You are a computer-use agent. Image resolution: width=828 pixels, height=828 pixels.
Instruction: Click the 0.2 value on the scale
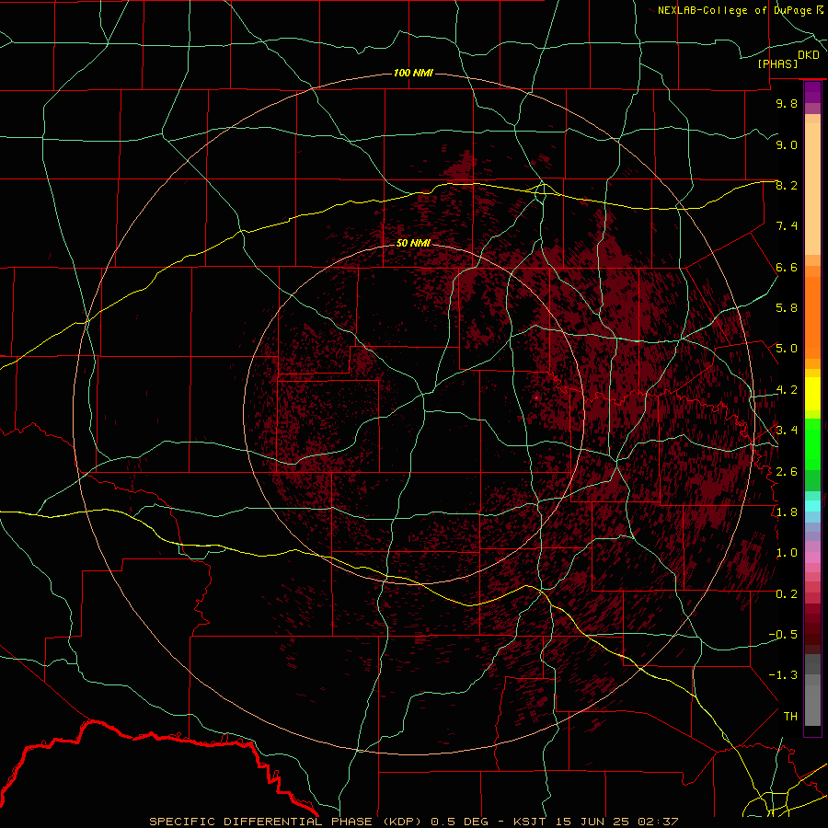click(x=787, y=594)
